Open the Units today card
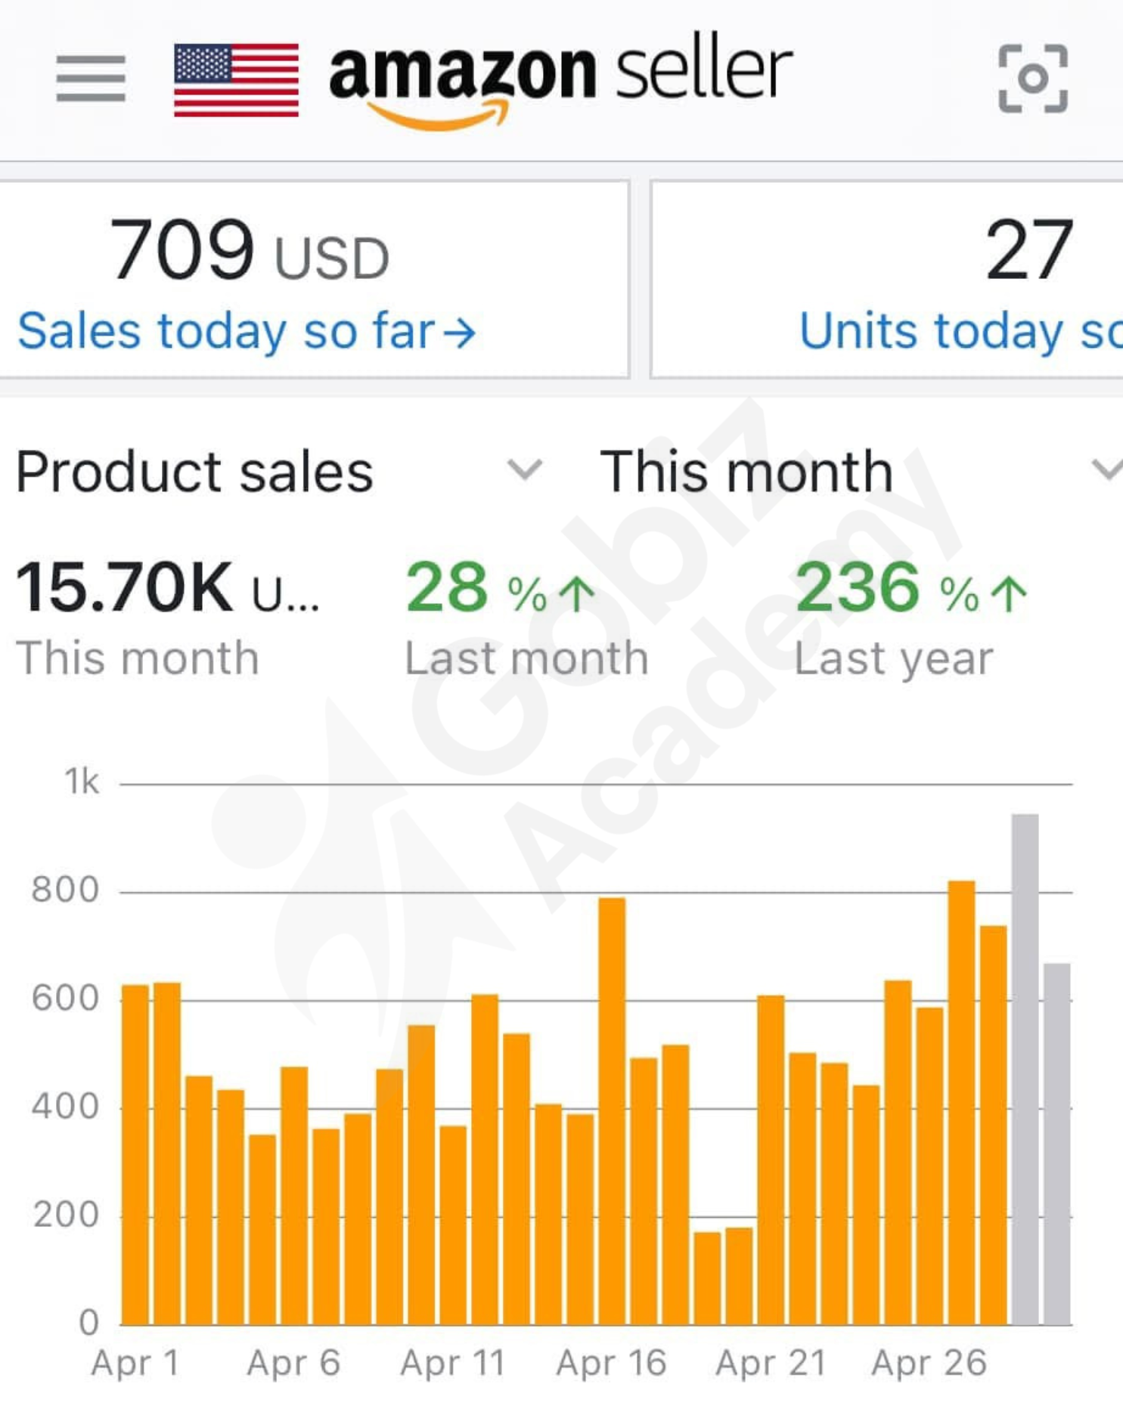Viewport: 1123px width, 1403px height. (x=886, y=280)
